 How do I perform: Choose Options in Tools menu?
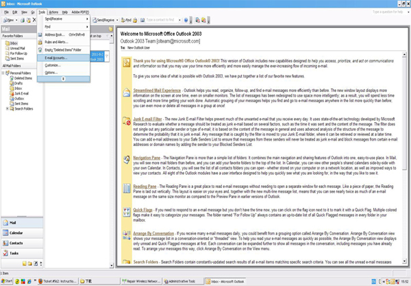click(64, 73)
